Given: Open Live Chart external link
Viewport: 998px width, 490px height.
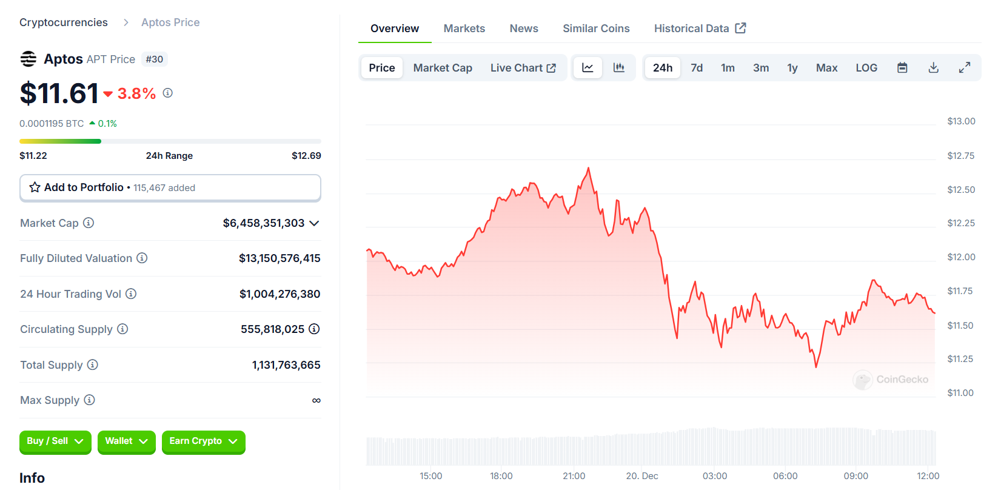Looking at the screenshot, I should tap(523, 68).
